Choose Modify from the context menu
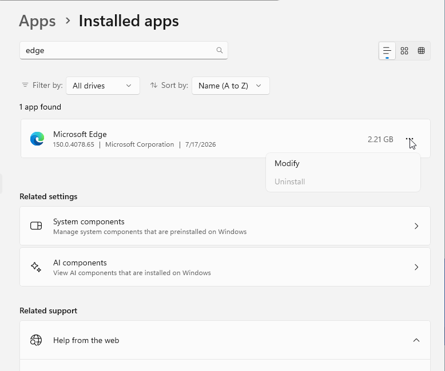Image resolution: width=445 pixels, height=371 pixels. (x=343, y=163)
